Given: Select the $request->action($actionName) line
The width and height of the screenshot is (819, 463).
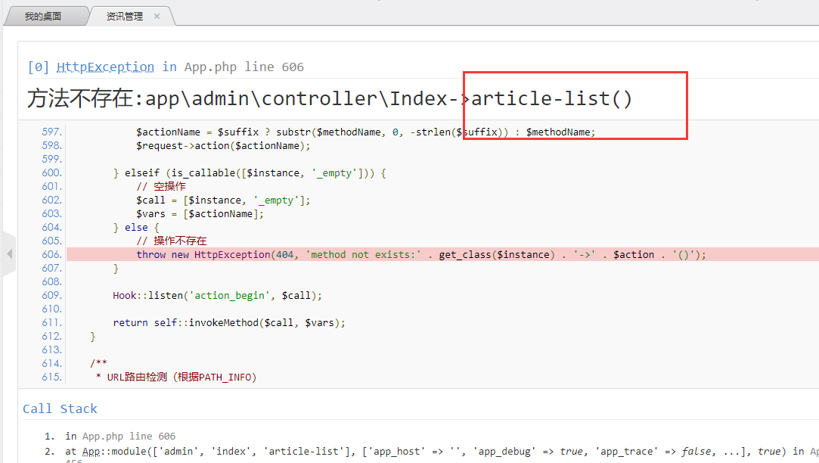Looking at the screenshot, I should click(x=223, y=146).
